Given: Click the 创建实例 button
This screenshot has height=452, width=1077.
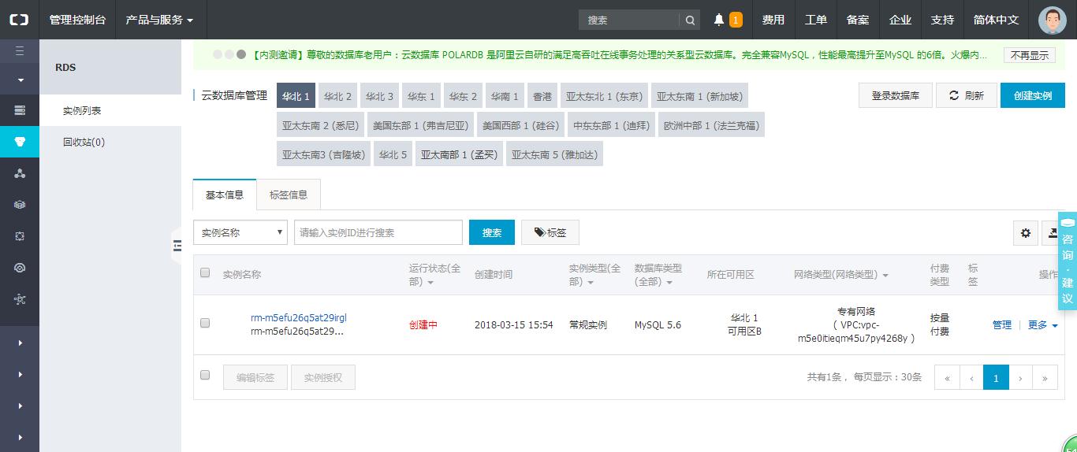Looking at the screenshot, I should pyautogui.click(x=1033, y=95).
